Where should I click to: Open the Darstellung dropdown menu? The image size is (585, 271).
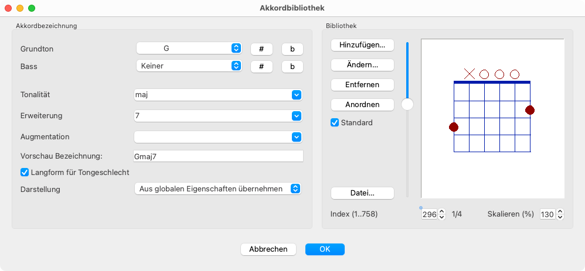(x=217, y=188)
